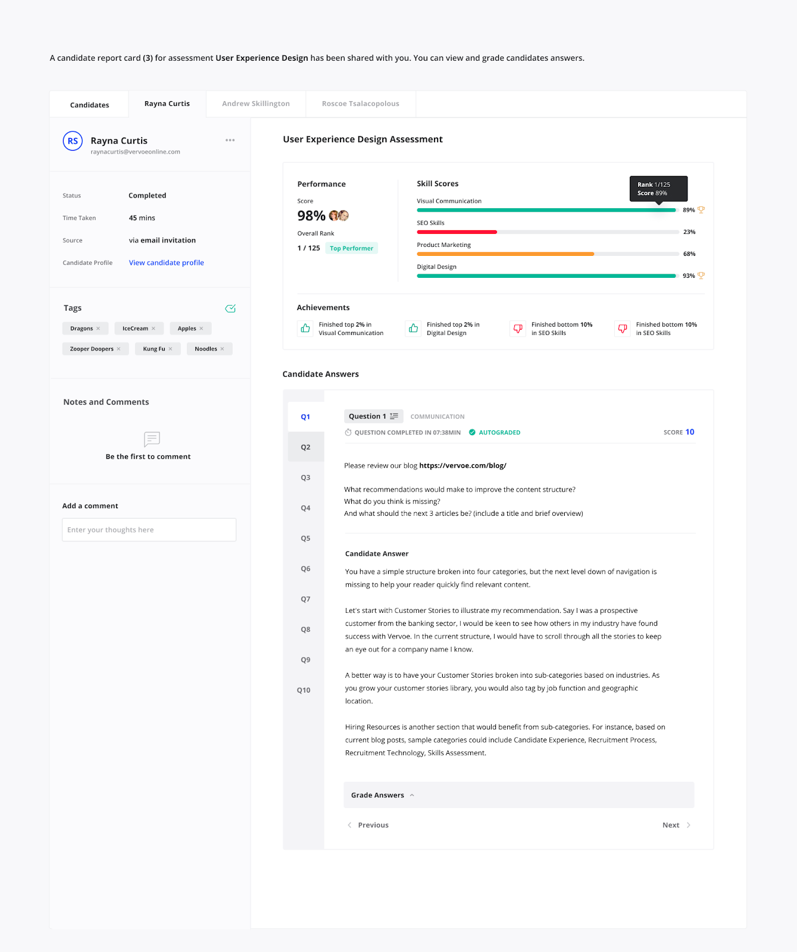Click the first thumbs down SEO Skills icon

coord(518,328)
